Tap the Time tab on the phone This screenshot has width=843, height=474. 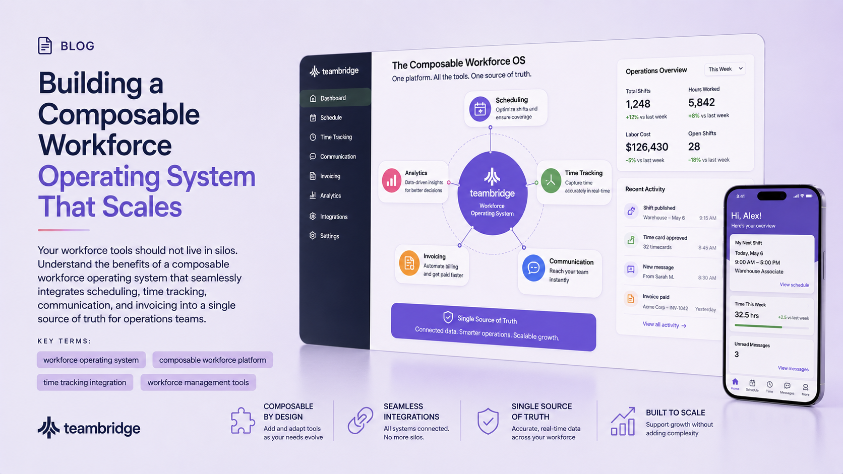pos(769,387)
